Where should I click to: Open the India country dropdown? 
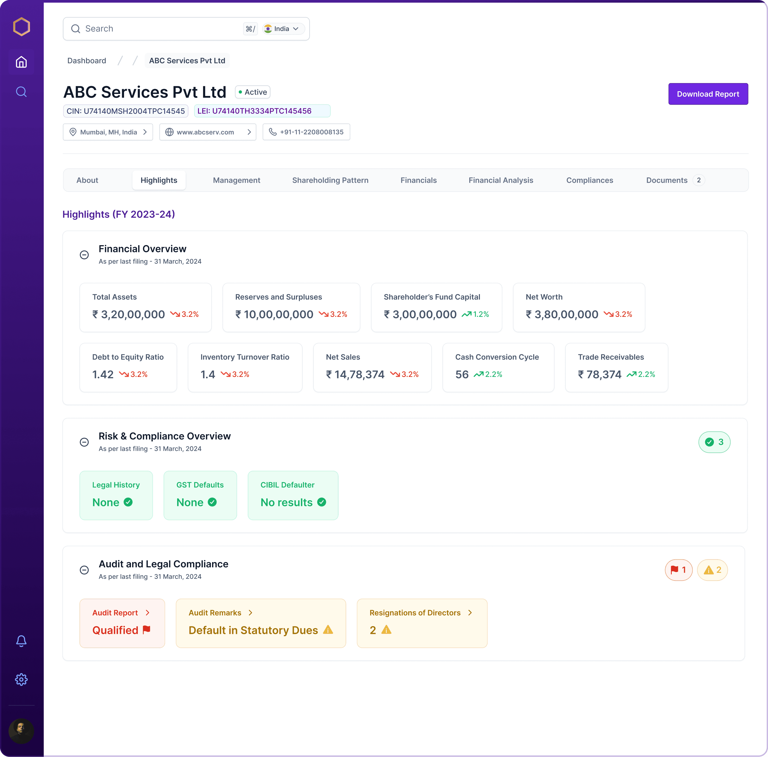(x=283, y=29)
